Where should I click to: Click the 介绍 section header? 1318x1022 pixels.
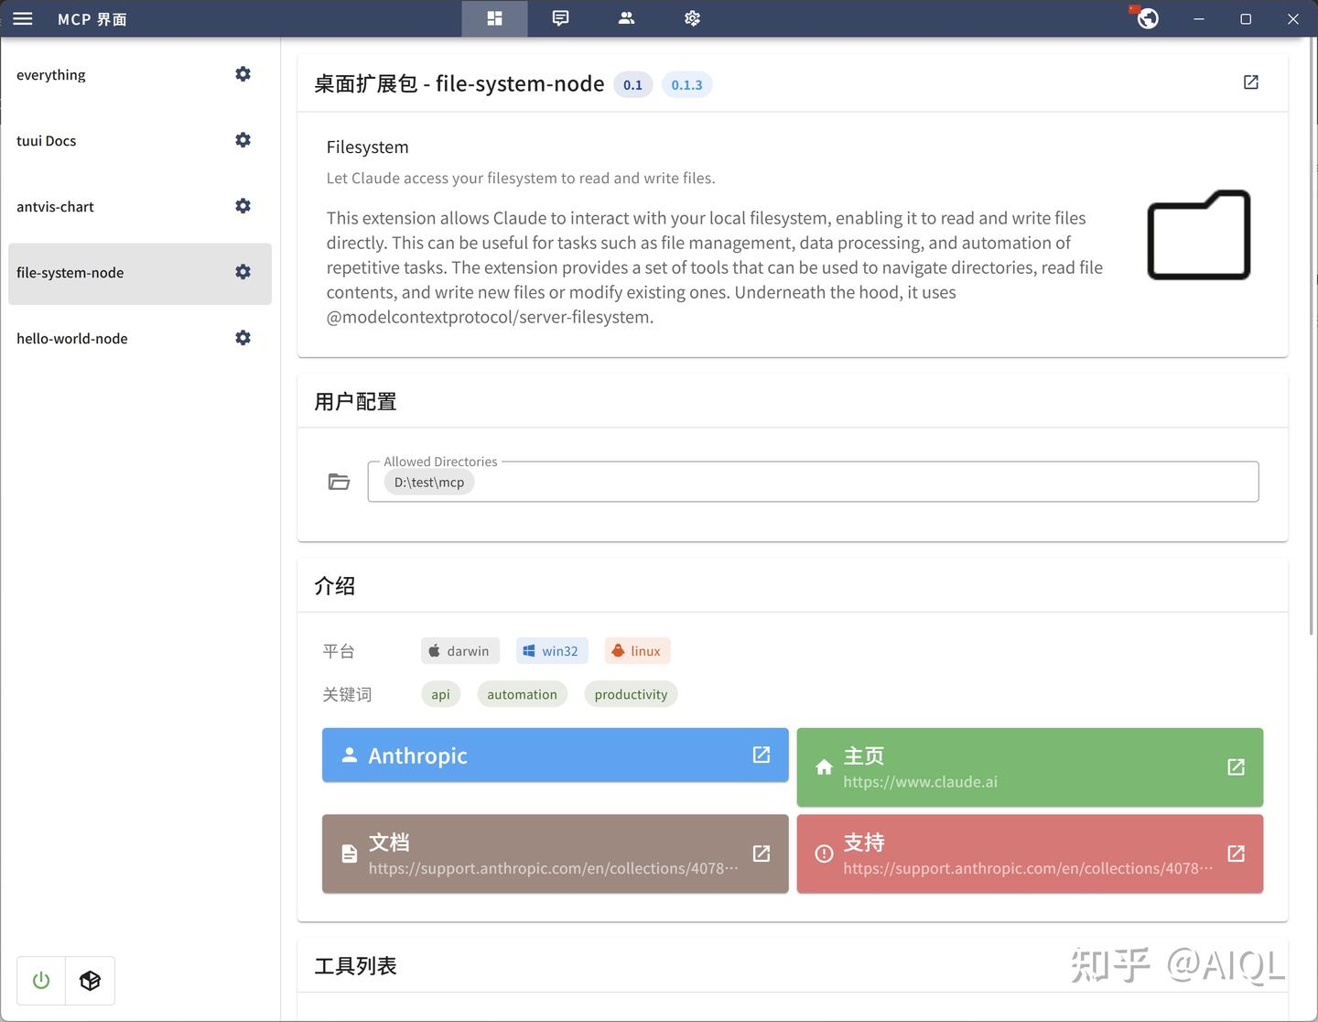[x=334, y=586]
